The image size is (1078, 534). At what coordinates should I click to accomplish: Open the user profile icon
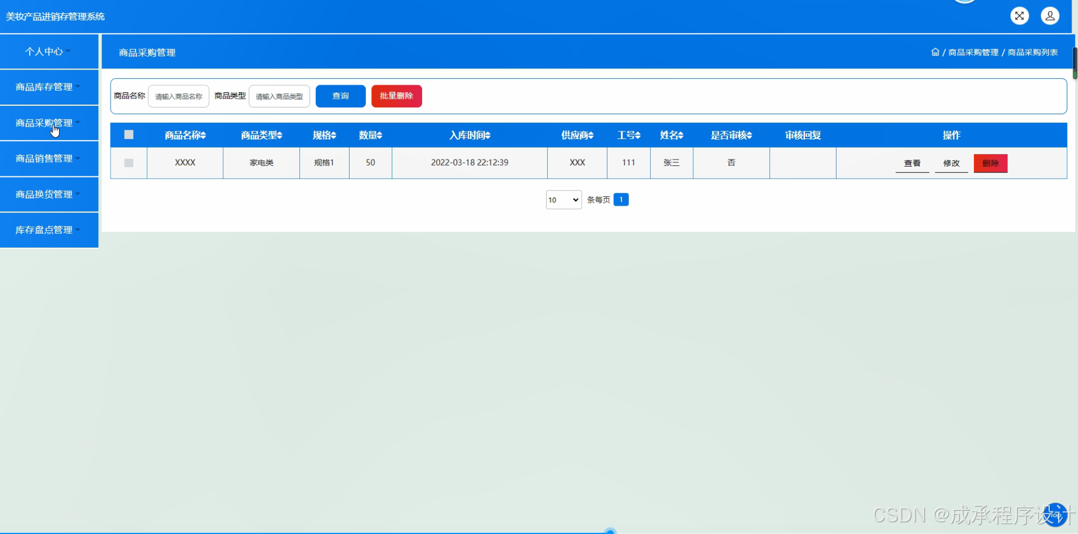coord(1050,16)
